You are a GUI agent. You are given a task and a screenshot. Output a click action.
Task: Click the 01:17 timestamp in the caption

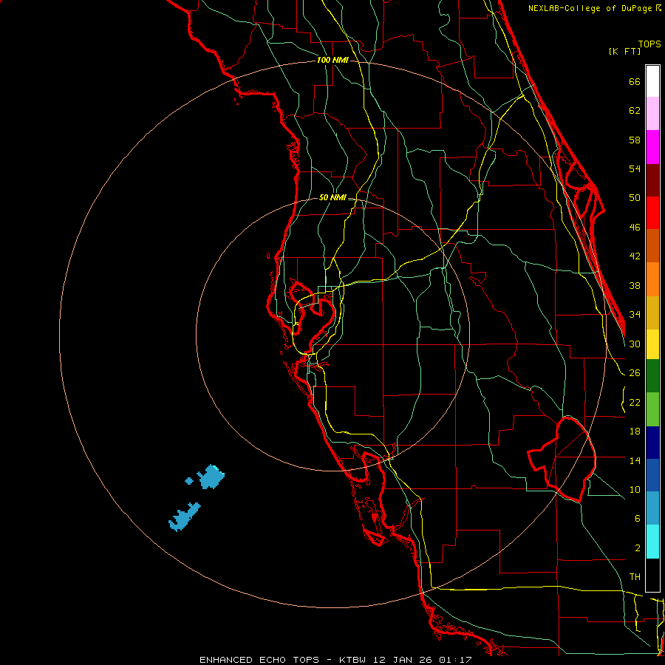455,660
